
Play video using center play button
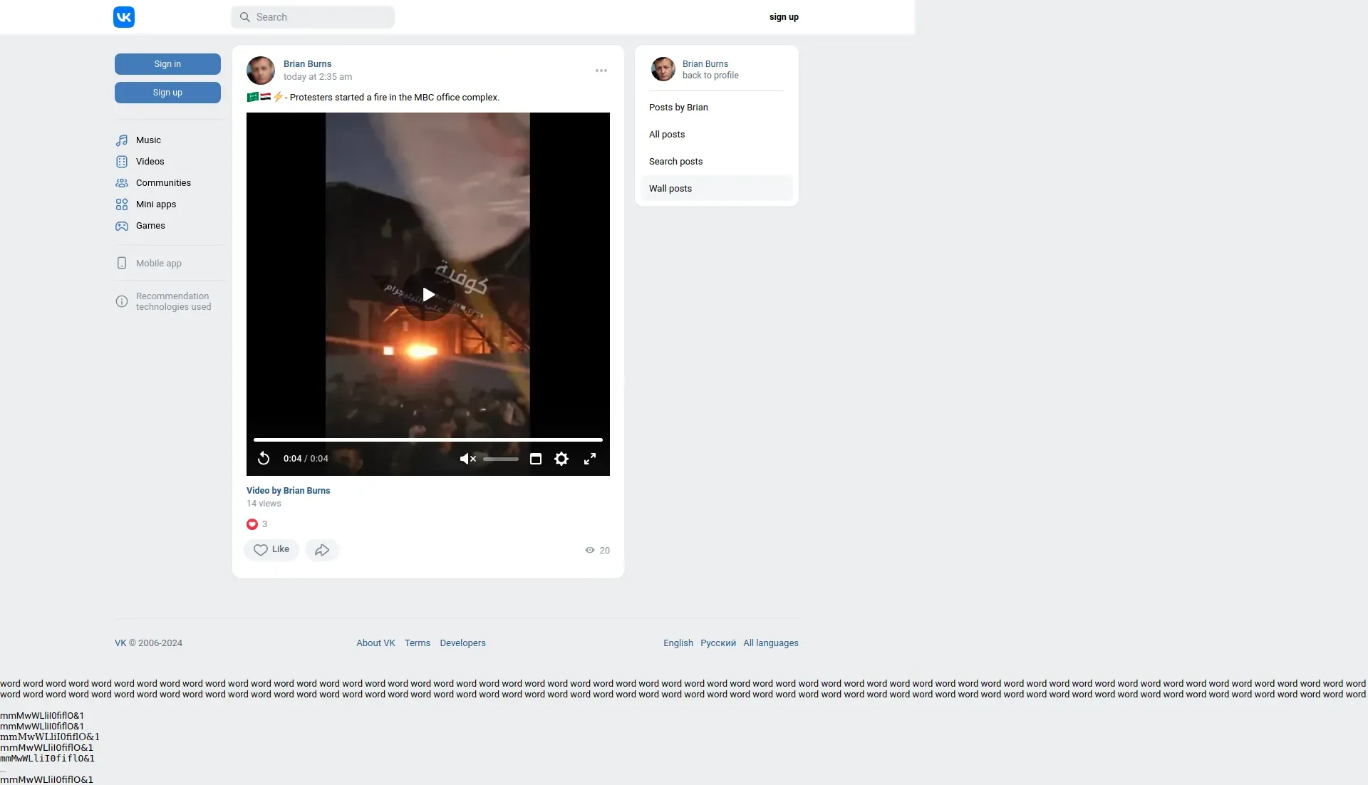[428, 294]
